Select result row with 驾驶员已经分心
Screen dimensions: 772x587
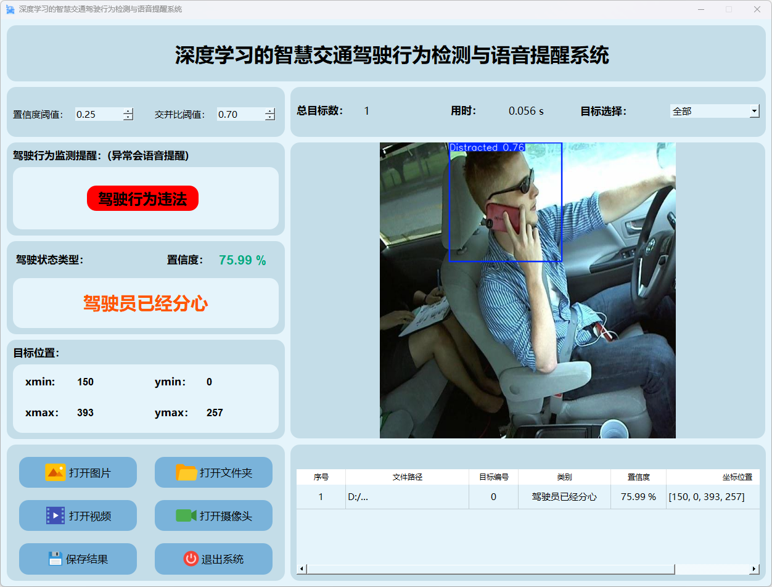point(564,497)
